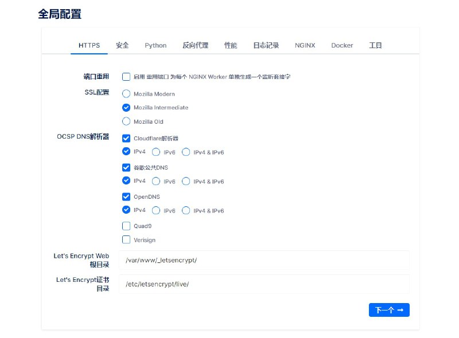Image resolution: width=459 pixels, height=338 pixels.
Task: 启用 Verisign 解析器
Action: 126,239
